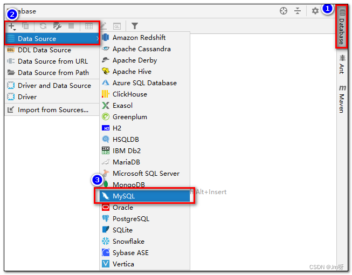Select H2 data source
The height and width of the screenshot is (275, 352).
point(145,128)
